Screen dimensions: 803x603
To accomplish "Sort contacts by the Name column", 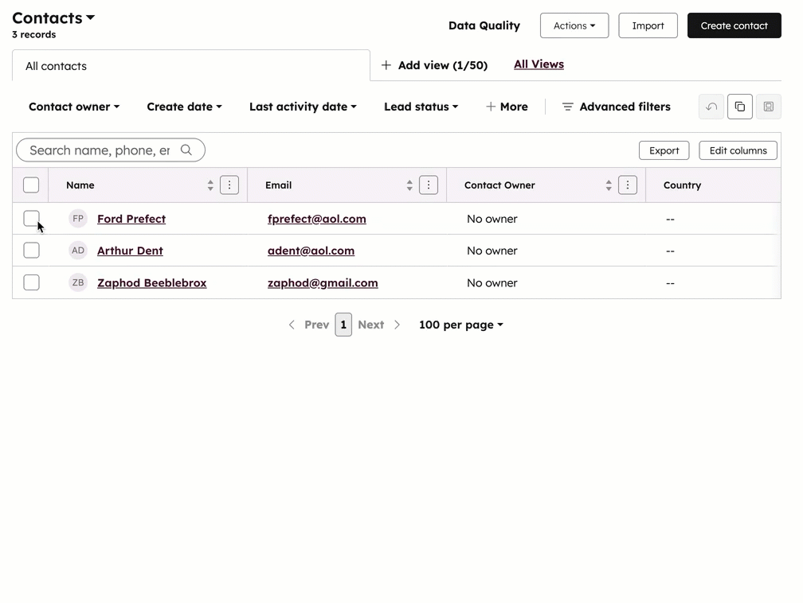I will (210, 185).
